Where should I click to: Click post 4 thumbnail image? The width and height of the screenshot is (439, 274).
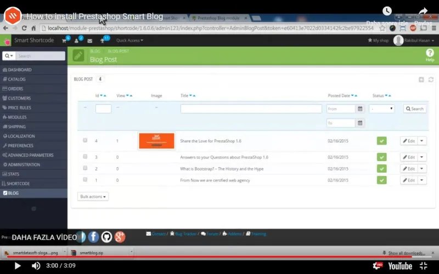[x=156, y=141]
